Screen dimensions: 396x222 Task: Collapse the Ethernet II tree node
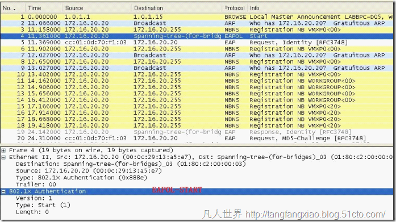(3, 157)
